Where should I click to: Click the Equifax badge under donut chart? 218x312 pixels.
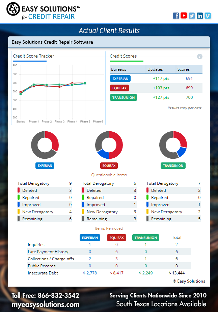[109, 165]
